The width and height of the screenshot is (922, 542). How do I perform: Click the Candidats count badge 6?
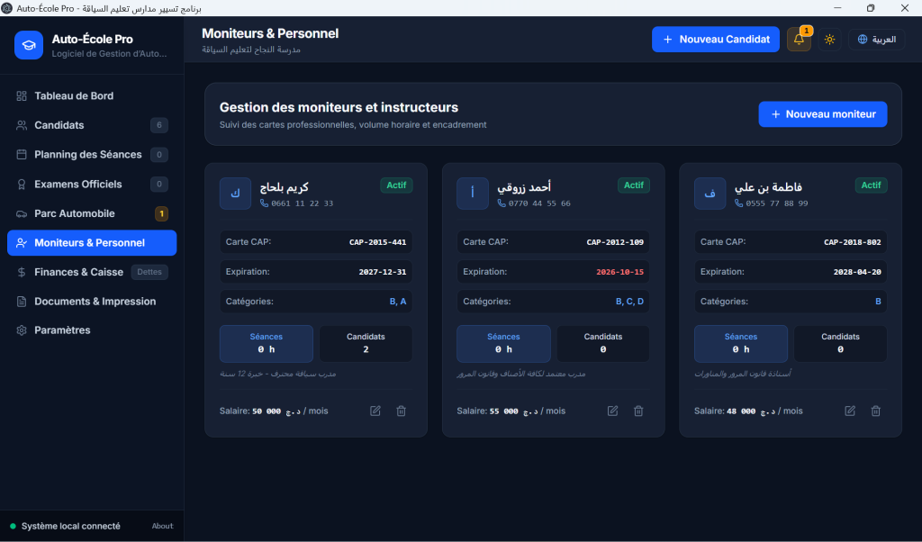158,125
